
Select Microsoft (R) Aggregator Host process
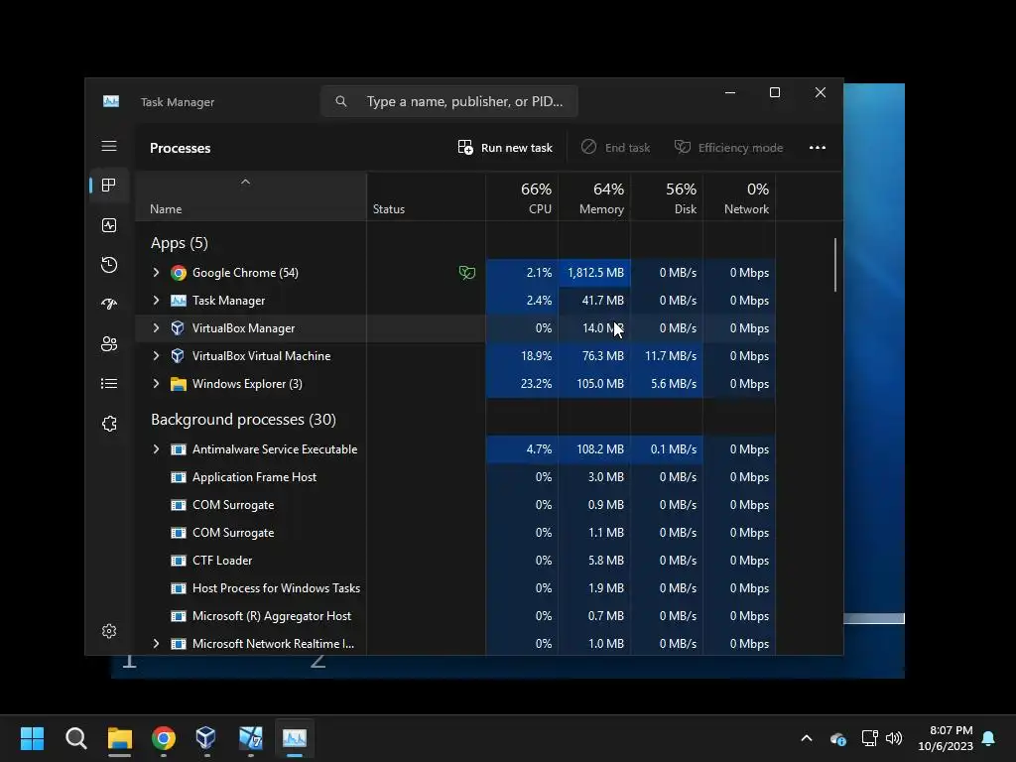pos(454,616)
